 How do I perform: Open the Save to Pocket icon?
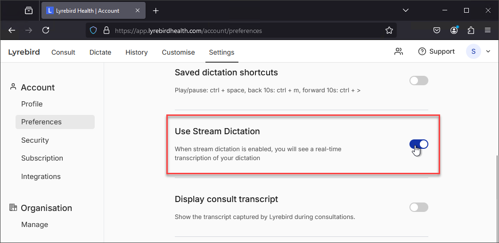point(437,30)
